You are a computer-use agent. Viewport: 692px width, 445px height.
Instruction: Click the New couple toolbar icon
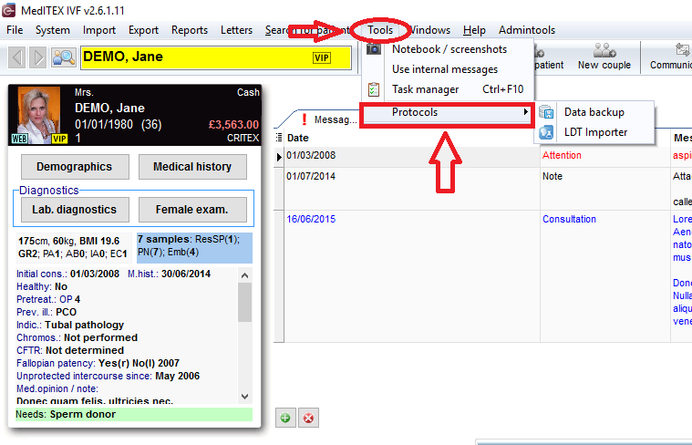tap(604, 57)
